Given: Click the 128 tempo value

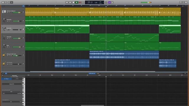Looking at the screenshot, I should point(96,2).
